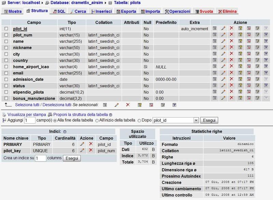Set unique icon for selected fields
273x200 pixels.
click(x=151, y=105)
